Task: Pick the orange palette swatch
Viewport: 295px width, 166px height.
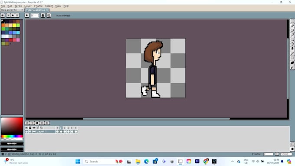Action: point(3,25)
